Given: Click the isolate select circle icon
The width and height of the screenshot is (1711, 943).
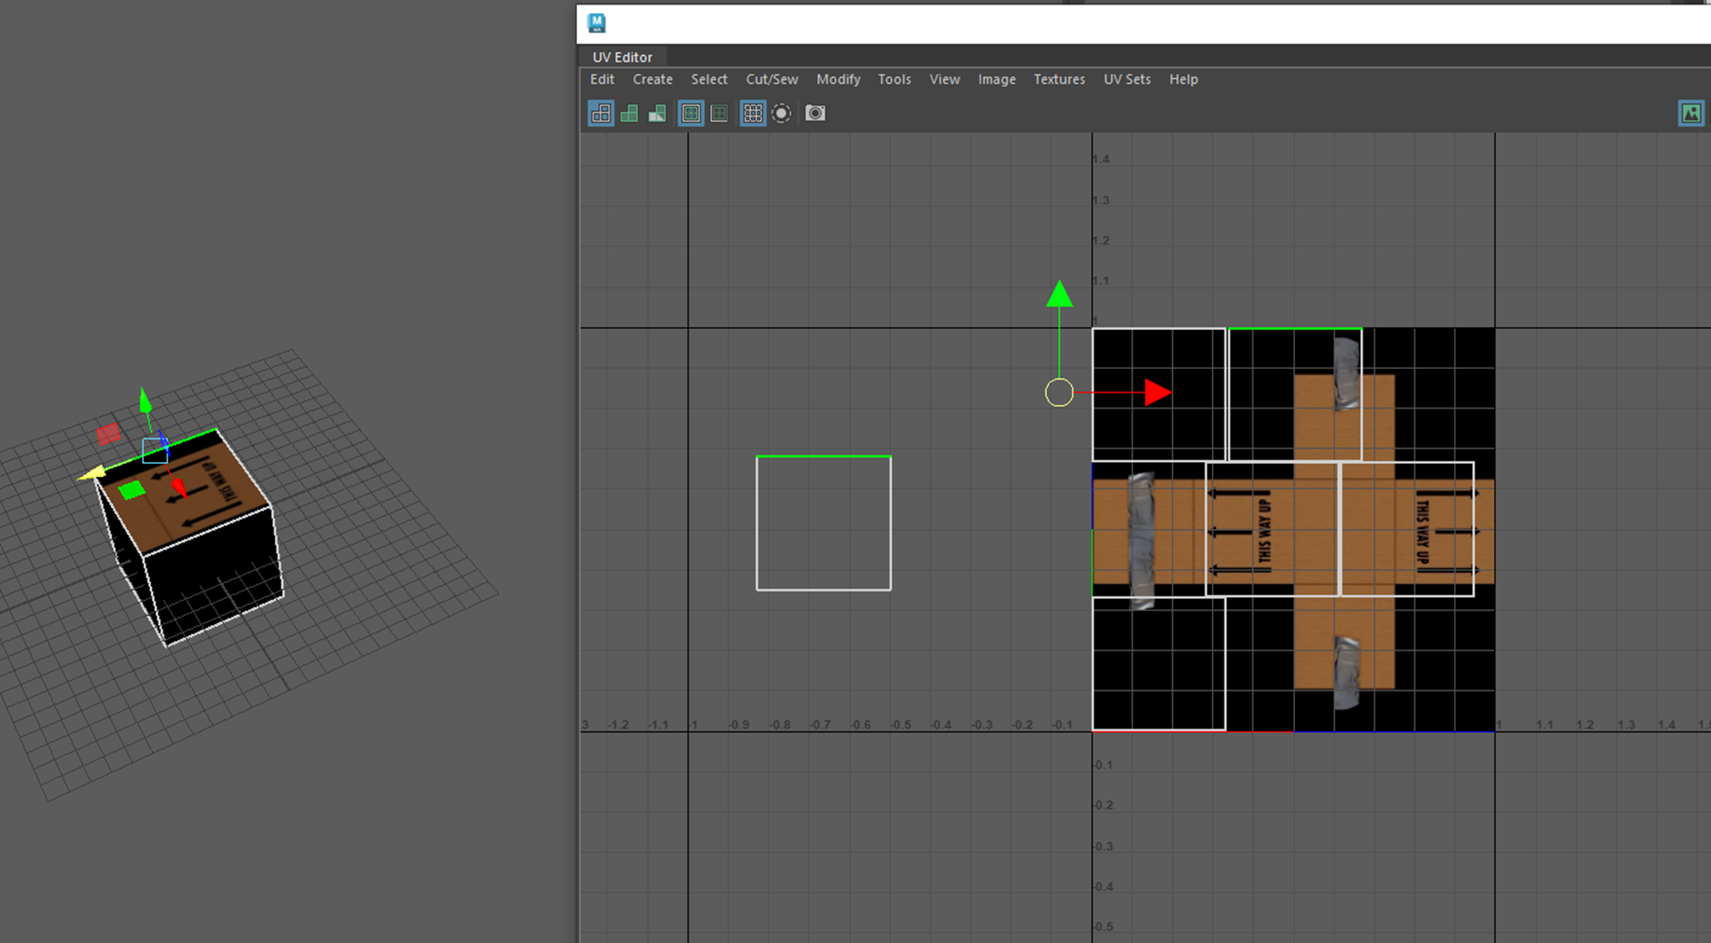Looking at the screenshot, I should tap(781, 114).
